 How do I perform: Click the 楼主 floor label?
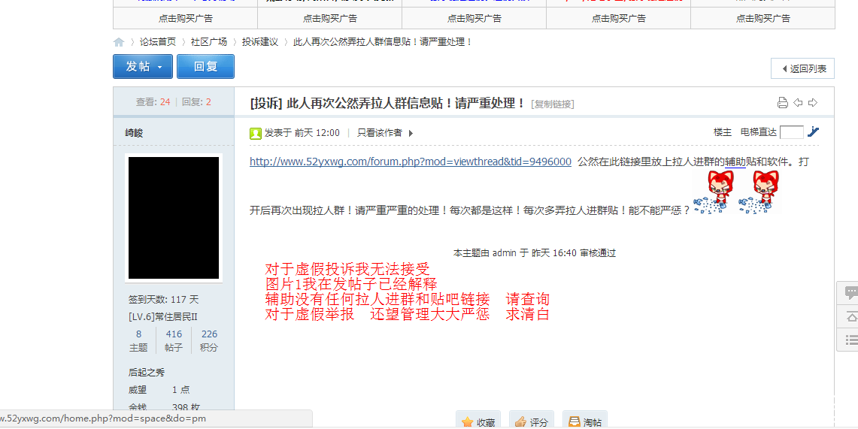tap(723, 132)
